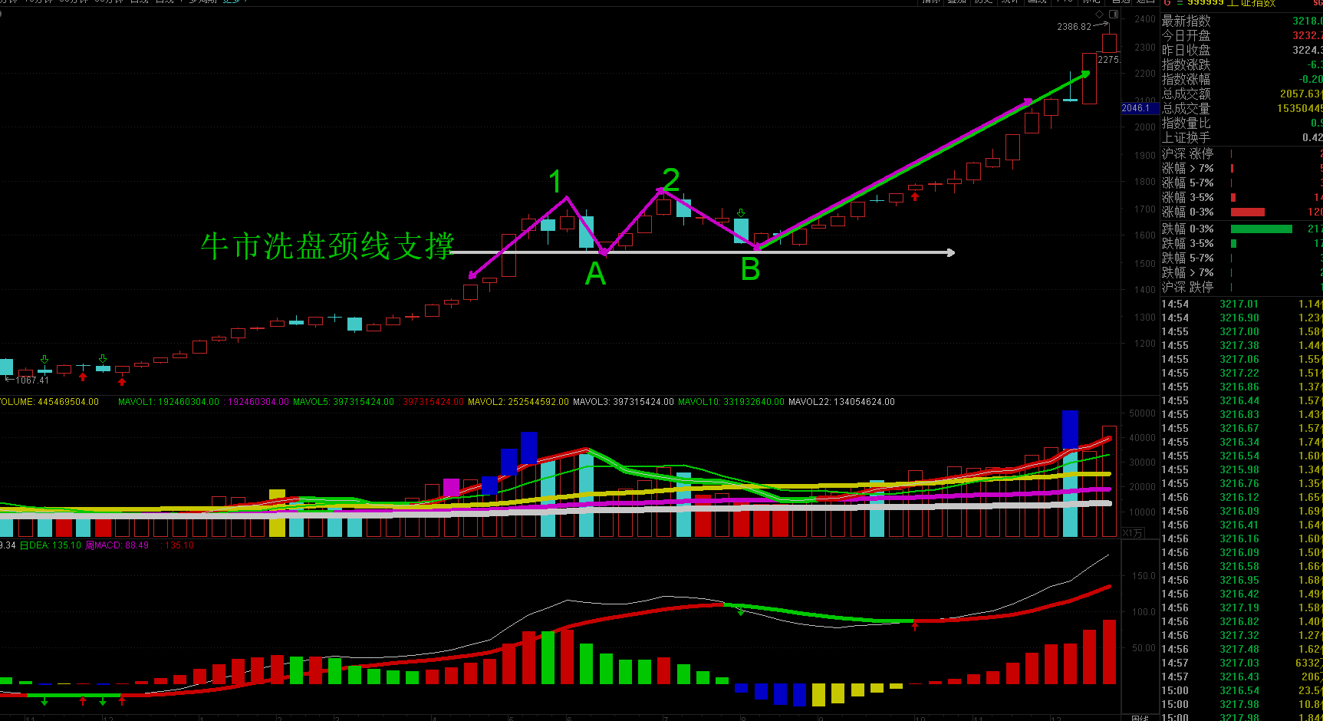The width and height of the screenshot is (1323, 721).
Task: Select the tick row with price 3217.22
Action: tap(1242, 373)
